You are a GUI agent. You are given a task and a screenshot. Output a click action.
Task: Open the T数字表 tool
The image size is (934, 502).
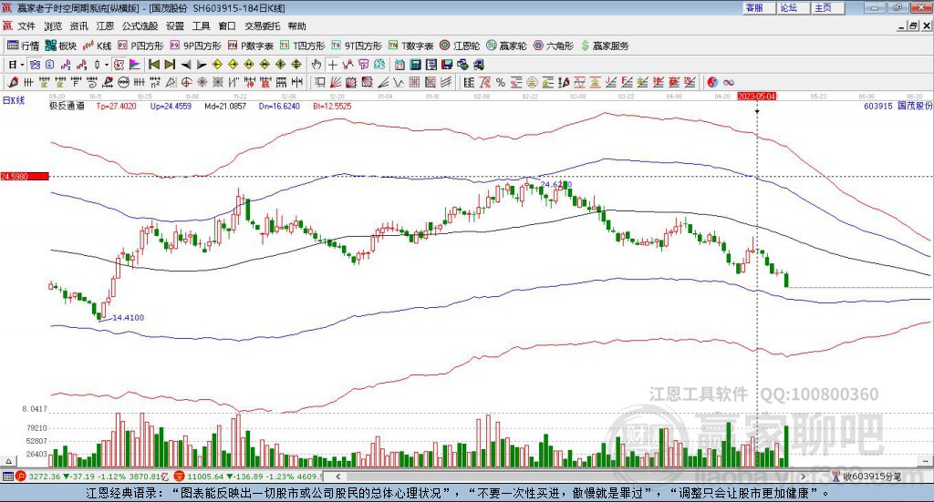point(411,46)
